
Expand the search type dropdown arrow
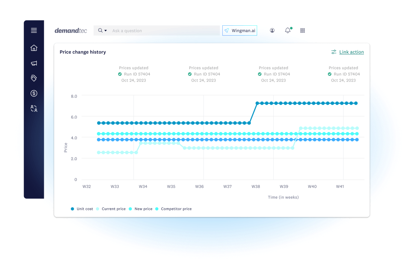[105, 31]
